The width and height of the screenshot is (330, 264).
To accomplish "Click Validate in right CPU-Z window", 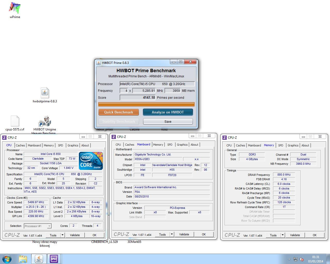I will 295,235.
